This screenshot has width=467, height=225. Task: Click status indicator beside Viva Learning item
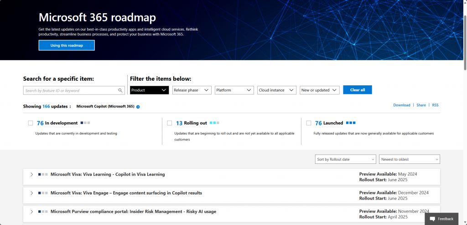(43, 174)
